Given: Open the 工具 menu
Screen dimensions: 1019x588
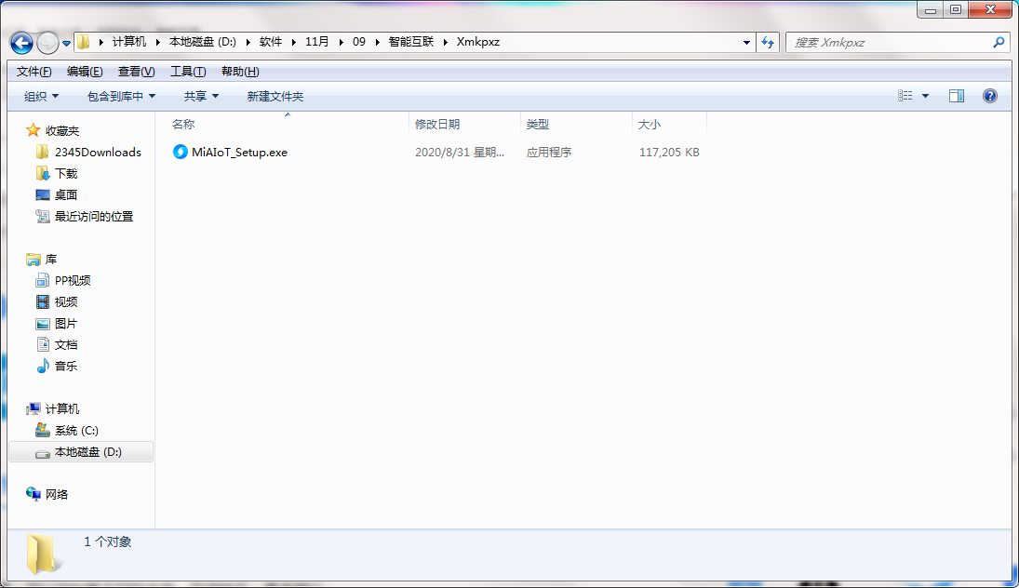Looking at the screenshot, I should (186, 71).
